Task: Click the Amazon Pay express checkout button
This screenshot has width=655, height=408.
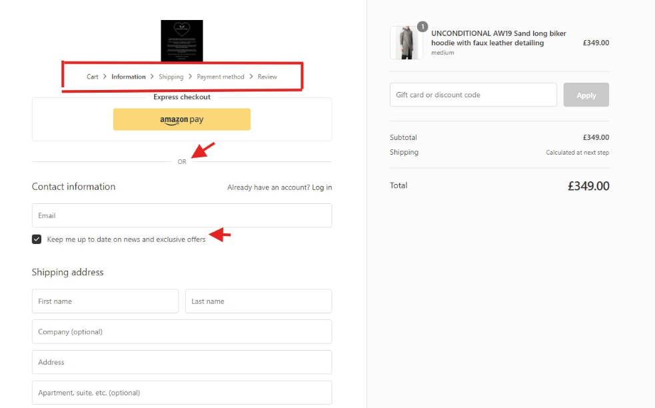Action: tap(181, 119)
